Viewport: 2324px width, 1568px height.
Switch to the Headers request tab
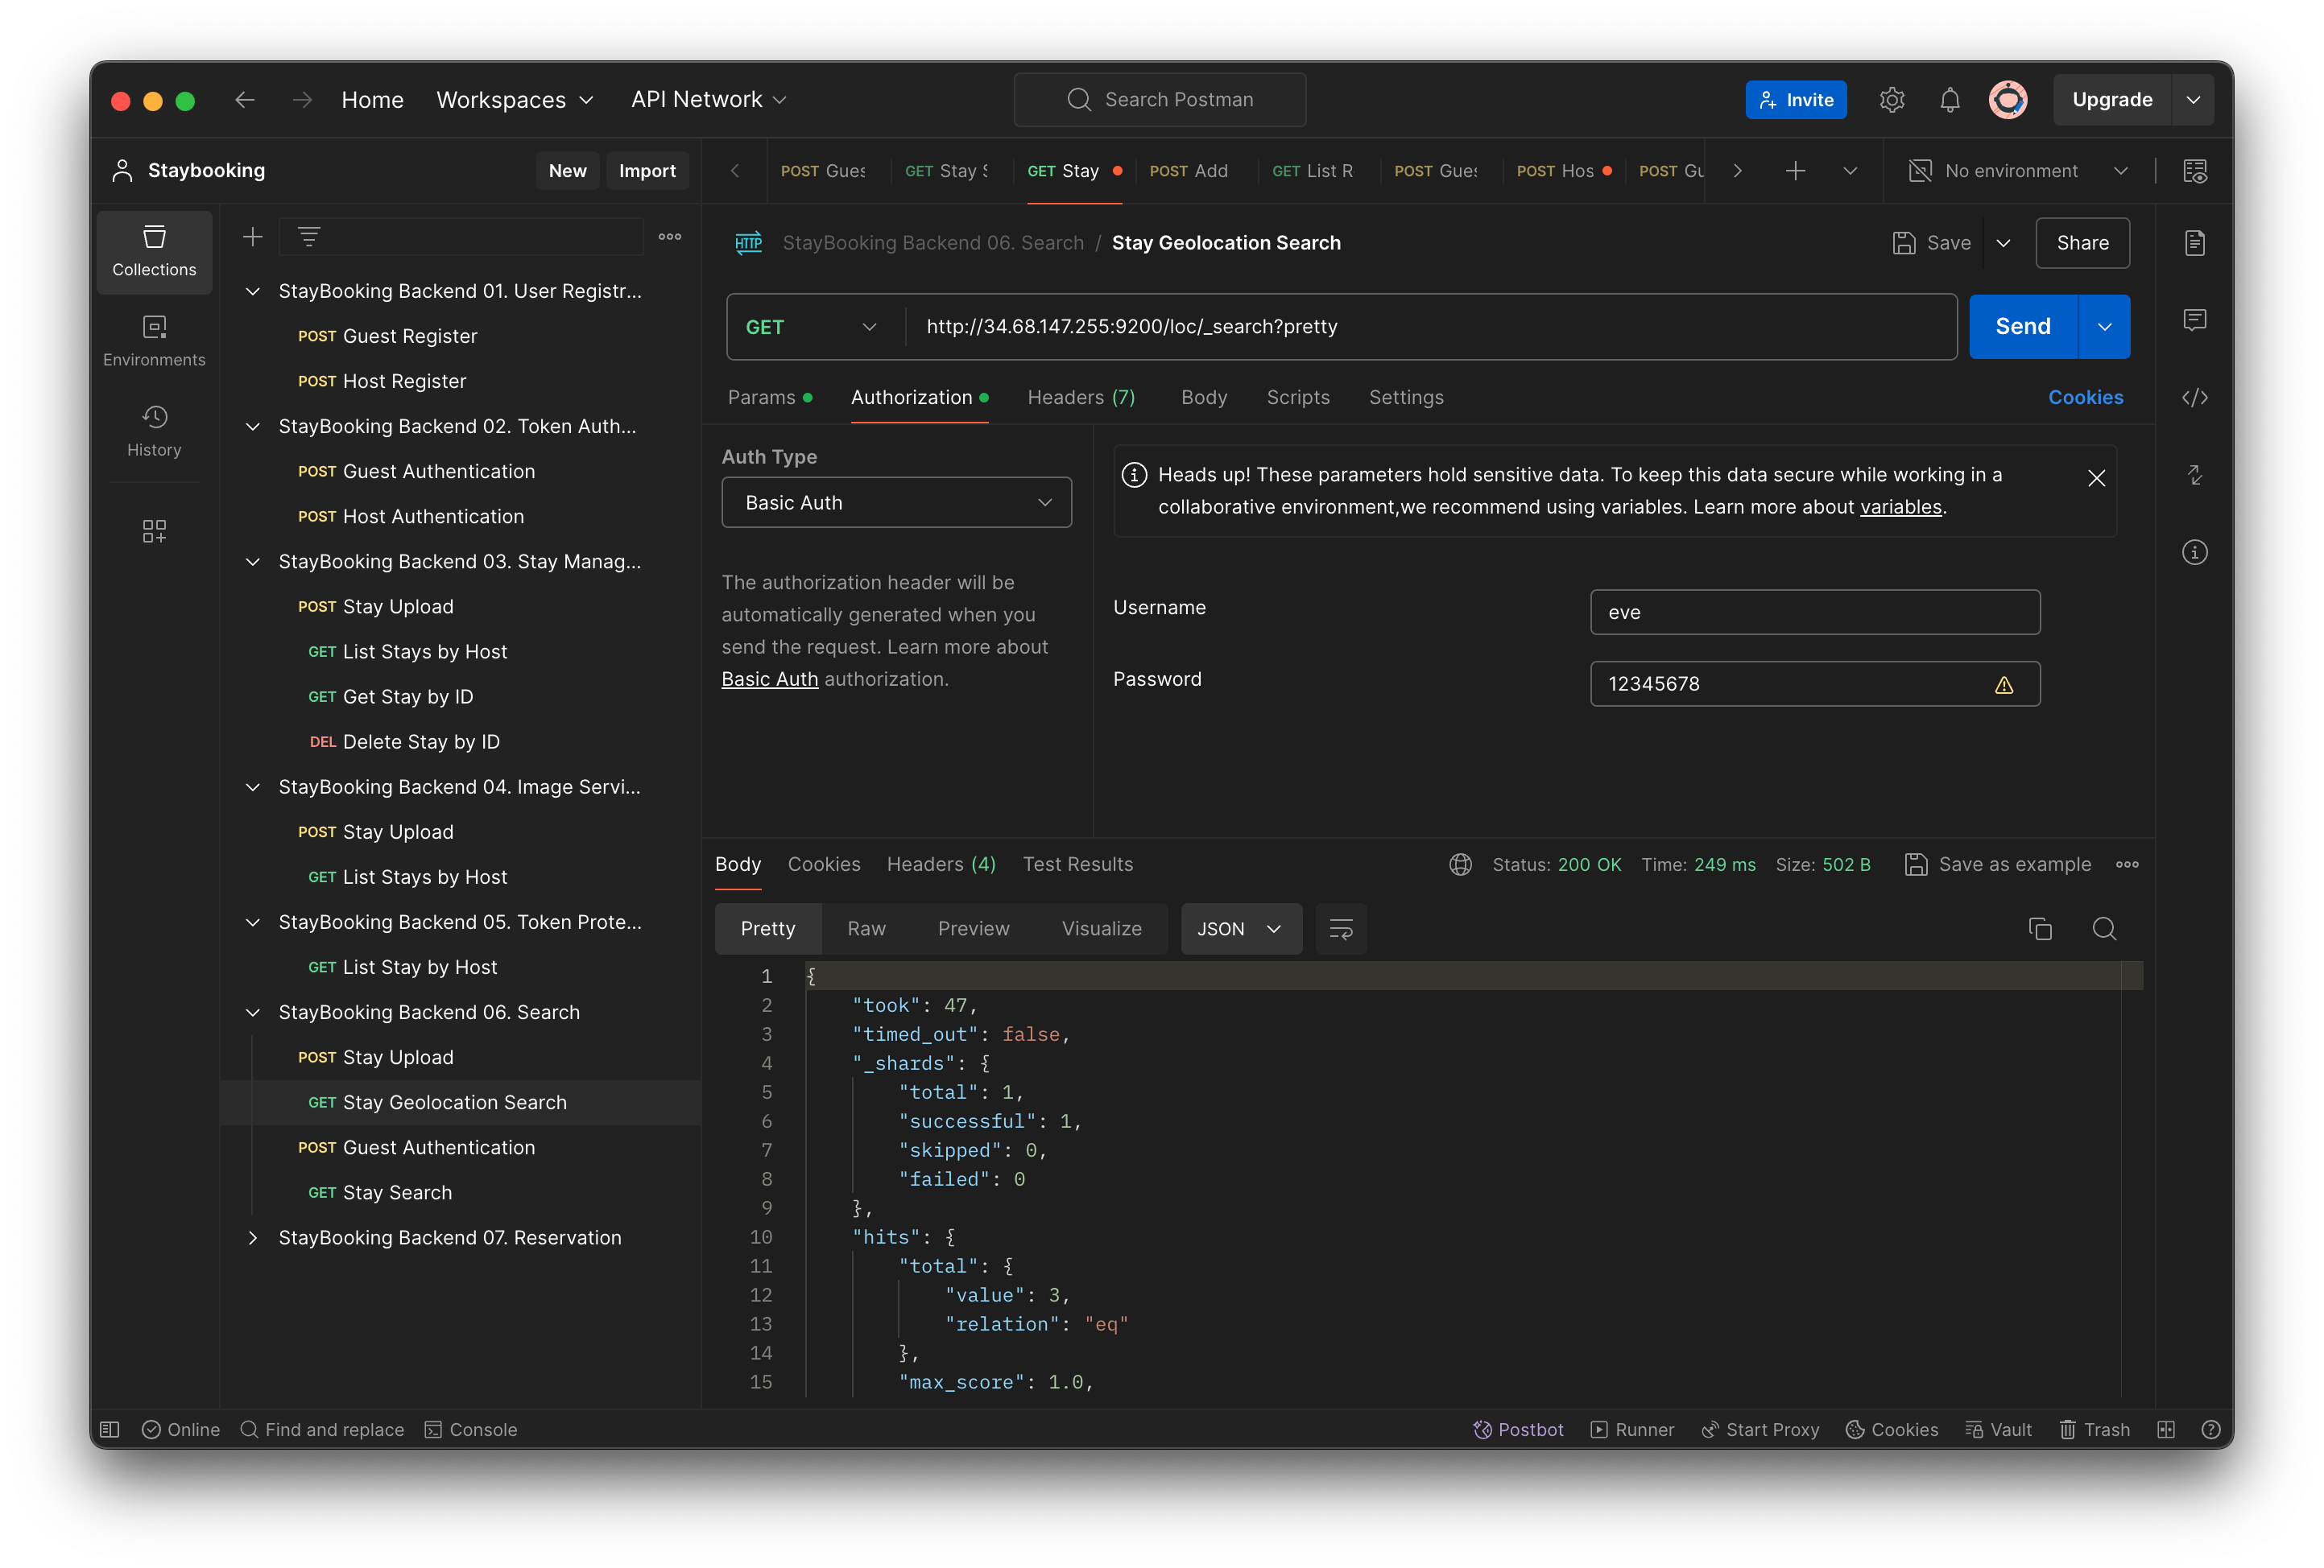point(1080,397)
